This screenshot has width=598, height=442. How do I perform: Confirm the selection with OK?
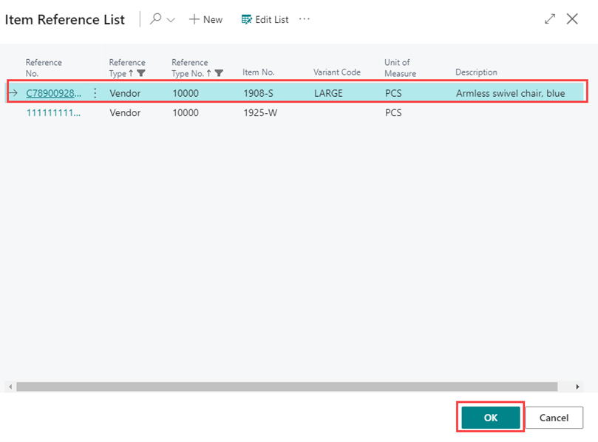[x=491, y=418]
